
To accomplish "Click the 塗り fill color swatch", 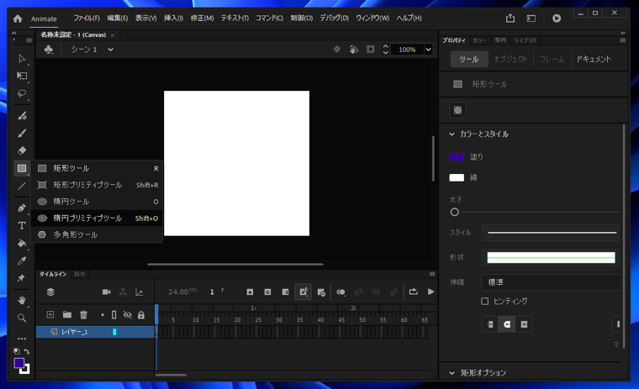I will (x=457, y=157).
